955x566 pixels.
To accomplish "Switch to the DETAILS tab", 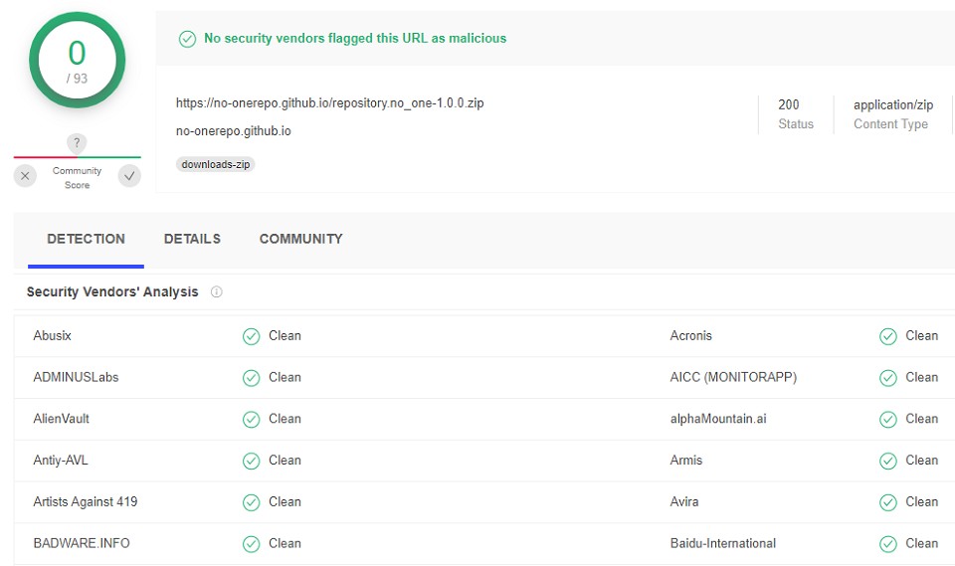I will click(192, 239).
